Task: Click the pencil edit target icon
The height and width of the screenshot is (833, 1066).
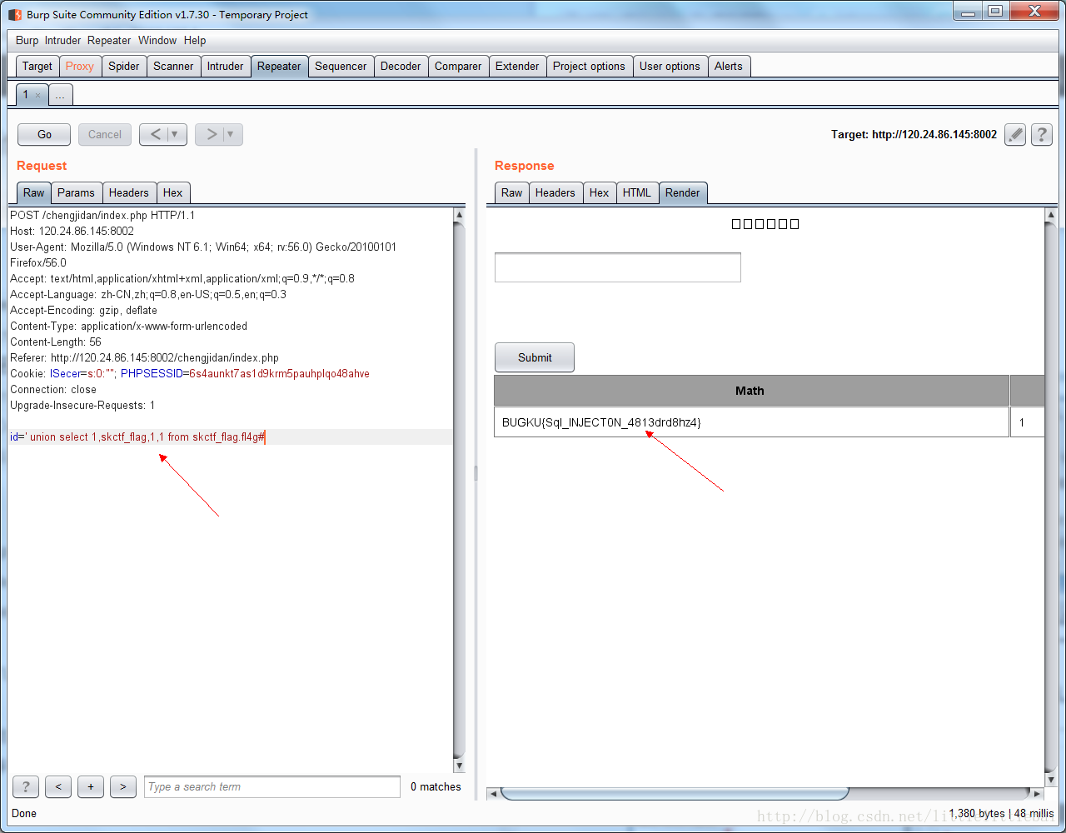Action: (1014, 134)
